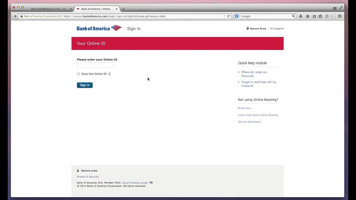Image resolution: width=356 pixels, height=200 pixels.
Task: Click the Your Online ID red banner heading
Action: 91,44
